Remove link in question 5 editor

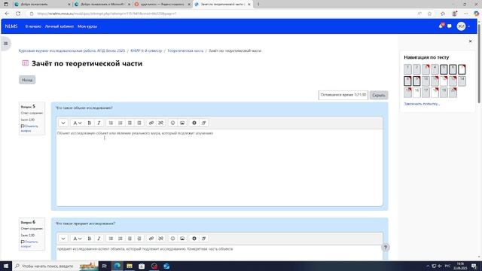pos(160,123)
